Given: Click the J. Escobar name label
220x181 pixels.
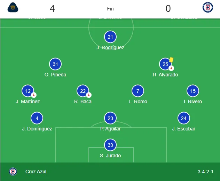Looking at the screenshot, I should tap(183, 129).
